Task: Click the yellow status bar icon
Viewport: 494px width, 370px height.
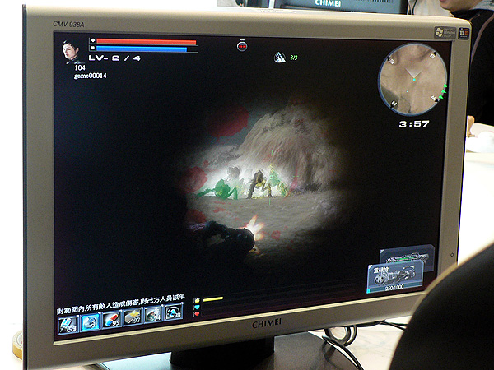Action: [x=197, y=300]
